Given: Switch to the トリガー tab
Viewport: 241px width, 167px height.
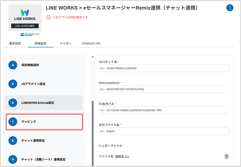Looking at the screenshot, I should [x=66, y=43].
